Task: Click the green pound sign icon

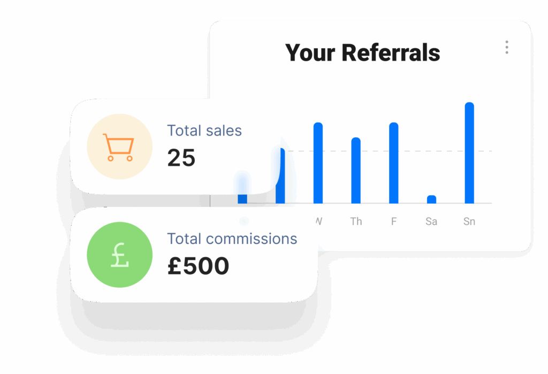Action: 119,255
